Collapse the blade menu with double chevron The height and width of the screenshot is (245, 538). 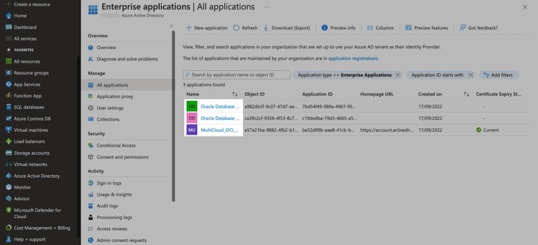coord(171,26)
